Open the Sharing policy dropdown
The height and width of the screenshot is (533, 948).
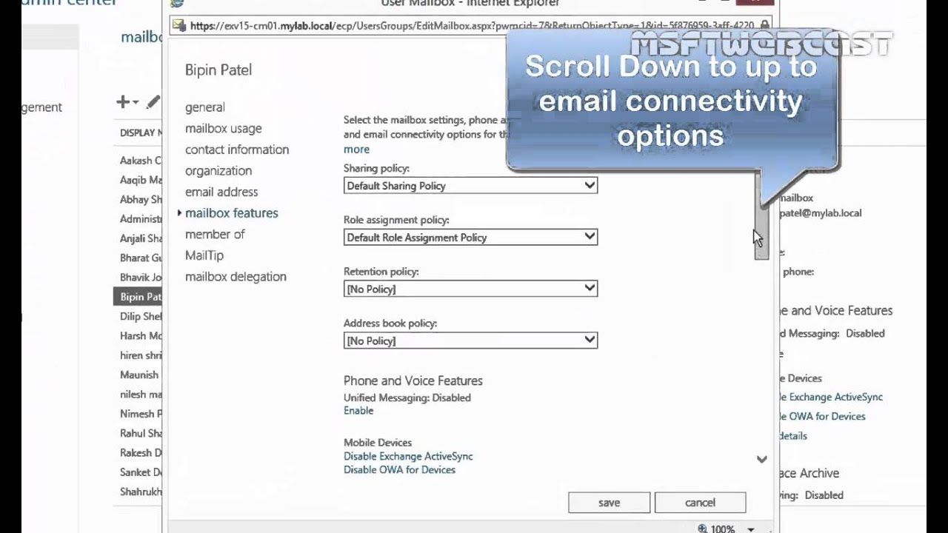click(x=470, y=186)
